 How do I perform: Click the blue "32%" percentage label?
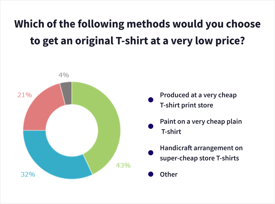(28, 174)
